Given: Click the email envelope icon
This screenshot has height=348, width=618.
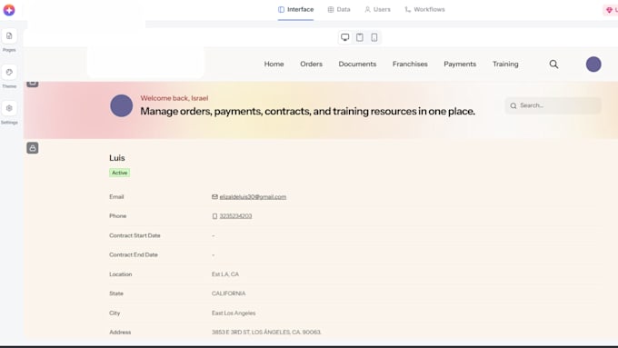Looking at the screenshot, I should click(214, 196).
